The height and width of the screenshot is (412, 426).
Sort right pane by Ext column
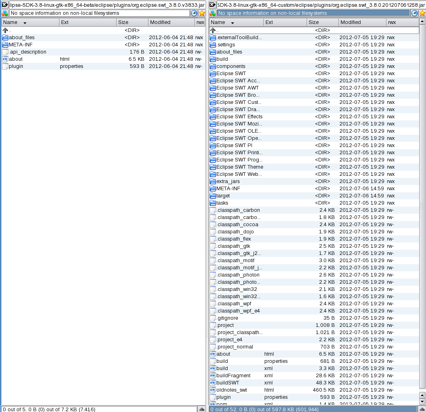(285, 22)
